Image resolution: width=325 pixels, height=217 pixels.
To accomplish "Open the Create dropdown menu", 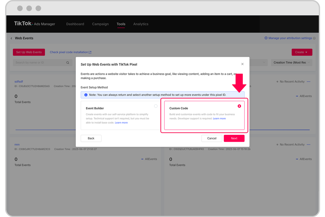I will (x=302, y=52).
